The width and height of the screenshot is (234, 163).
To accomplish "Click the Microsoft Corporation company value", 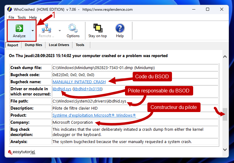I will click(72, 122).
